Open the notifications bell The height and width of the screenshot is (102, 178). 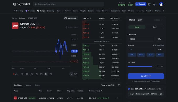click(x=154, y=4)
